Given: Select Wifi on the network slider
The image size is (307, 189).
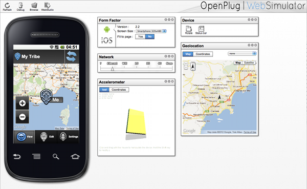Looking at the screenshot, I should click(x=124, y=64).
